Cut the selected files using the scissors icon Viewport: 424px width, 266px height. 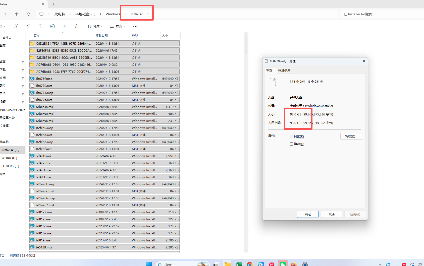click(16, 26)
